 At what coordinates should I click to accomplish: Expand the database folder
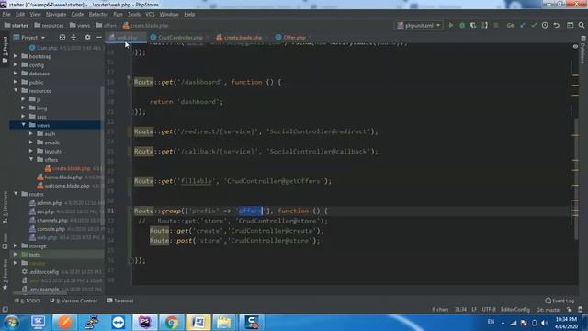(16, 74)
